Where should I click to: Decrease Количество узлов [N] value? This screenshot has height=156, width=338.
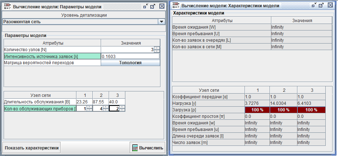click(157, 51)
